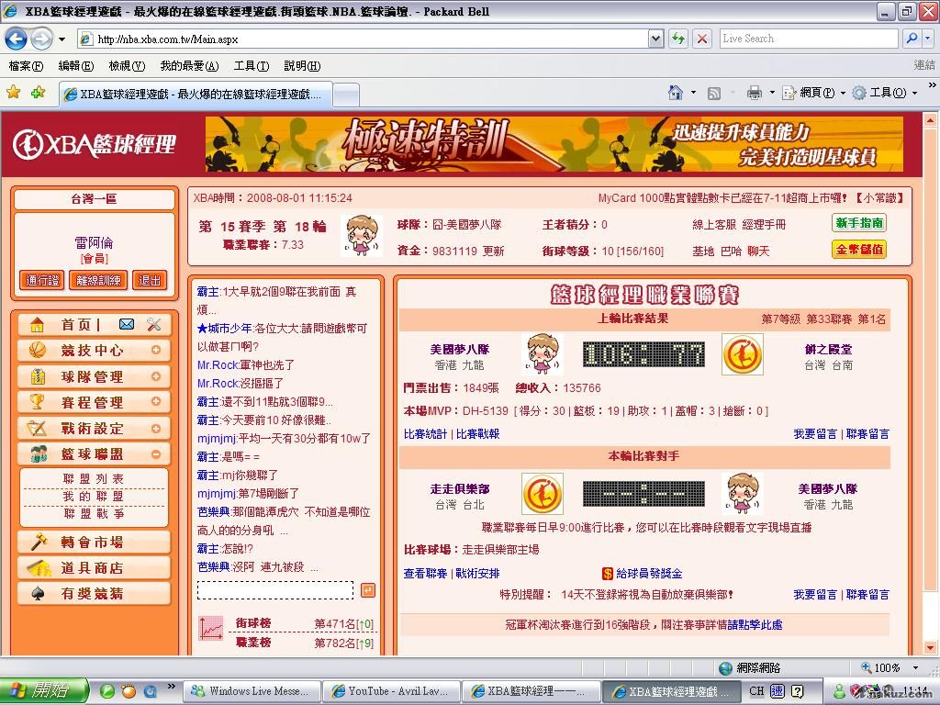
Task: Expand 賽程管理 menu section
Action: click(156, 402)
